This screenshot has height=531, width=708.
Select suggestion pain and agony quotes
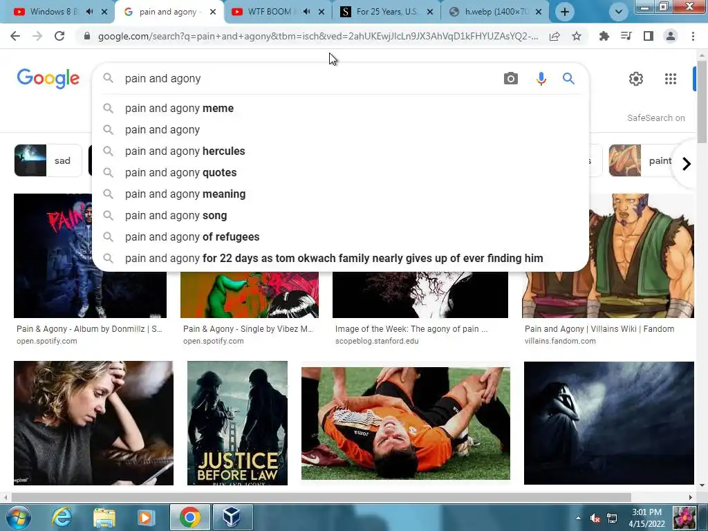pyautogui.click(x=340, y=172)
